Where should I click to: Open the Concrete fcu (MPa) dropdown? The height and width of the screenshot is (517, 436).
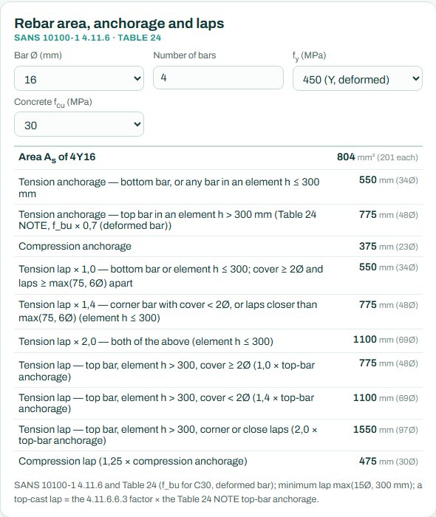pyautogui.click(x=79, y=124)
